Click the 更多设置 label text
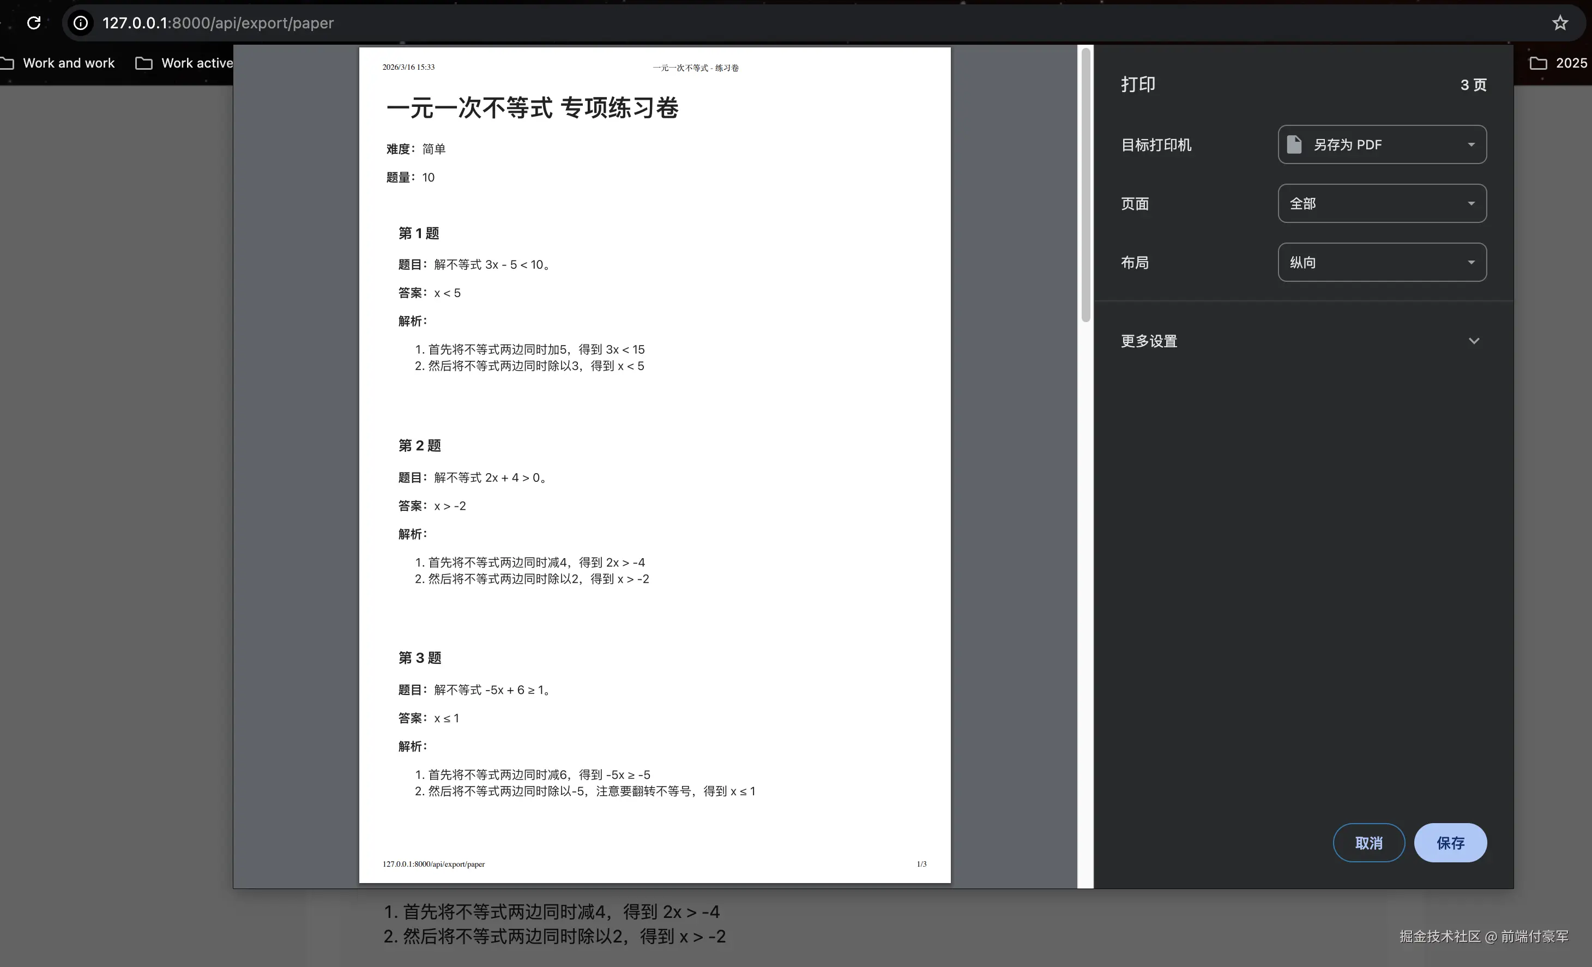Viewport: 1592px width, 967px height. [x=1149, y=341]
